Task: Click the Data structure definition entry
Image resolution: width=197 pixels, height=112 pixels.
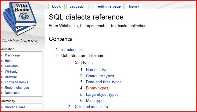Action: click(82, 56)
